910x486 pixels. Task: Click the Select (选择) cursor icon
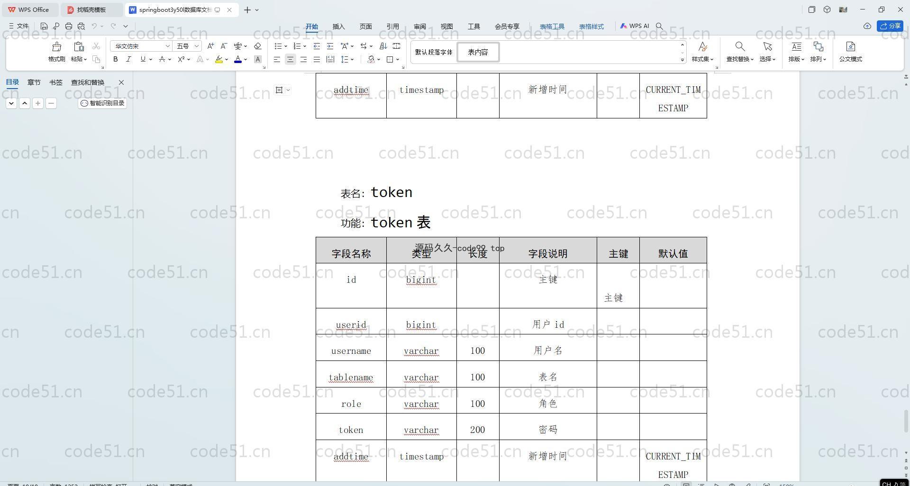[x=767, y=46]
